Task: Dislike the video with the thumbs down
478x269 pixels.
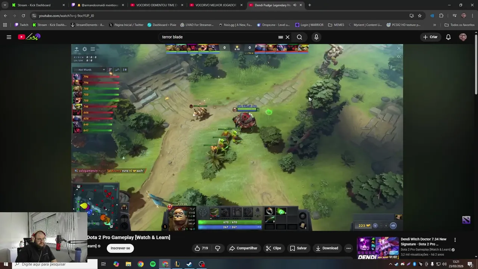Action: click(x=218, y=248)
